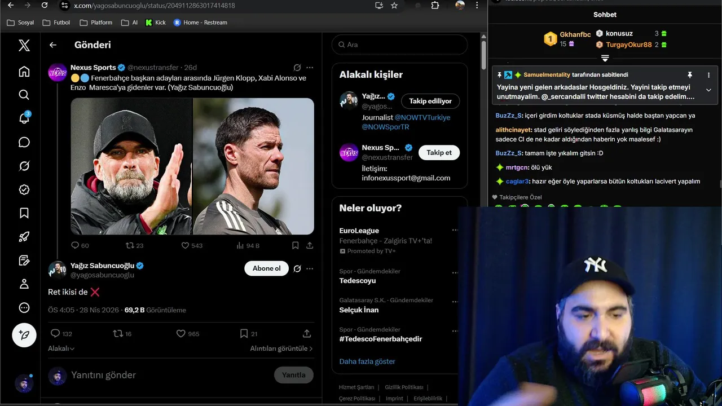Click Abone ol subscribe button
This screenshot has width=722, height=406.
coord(266,268)
